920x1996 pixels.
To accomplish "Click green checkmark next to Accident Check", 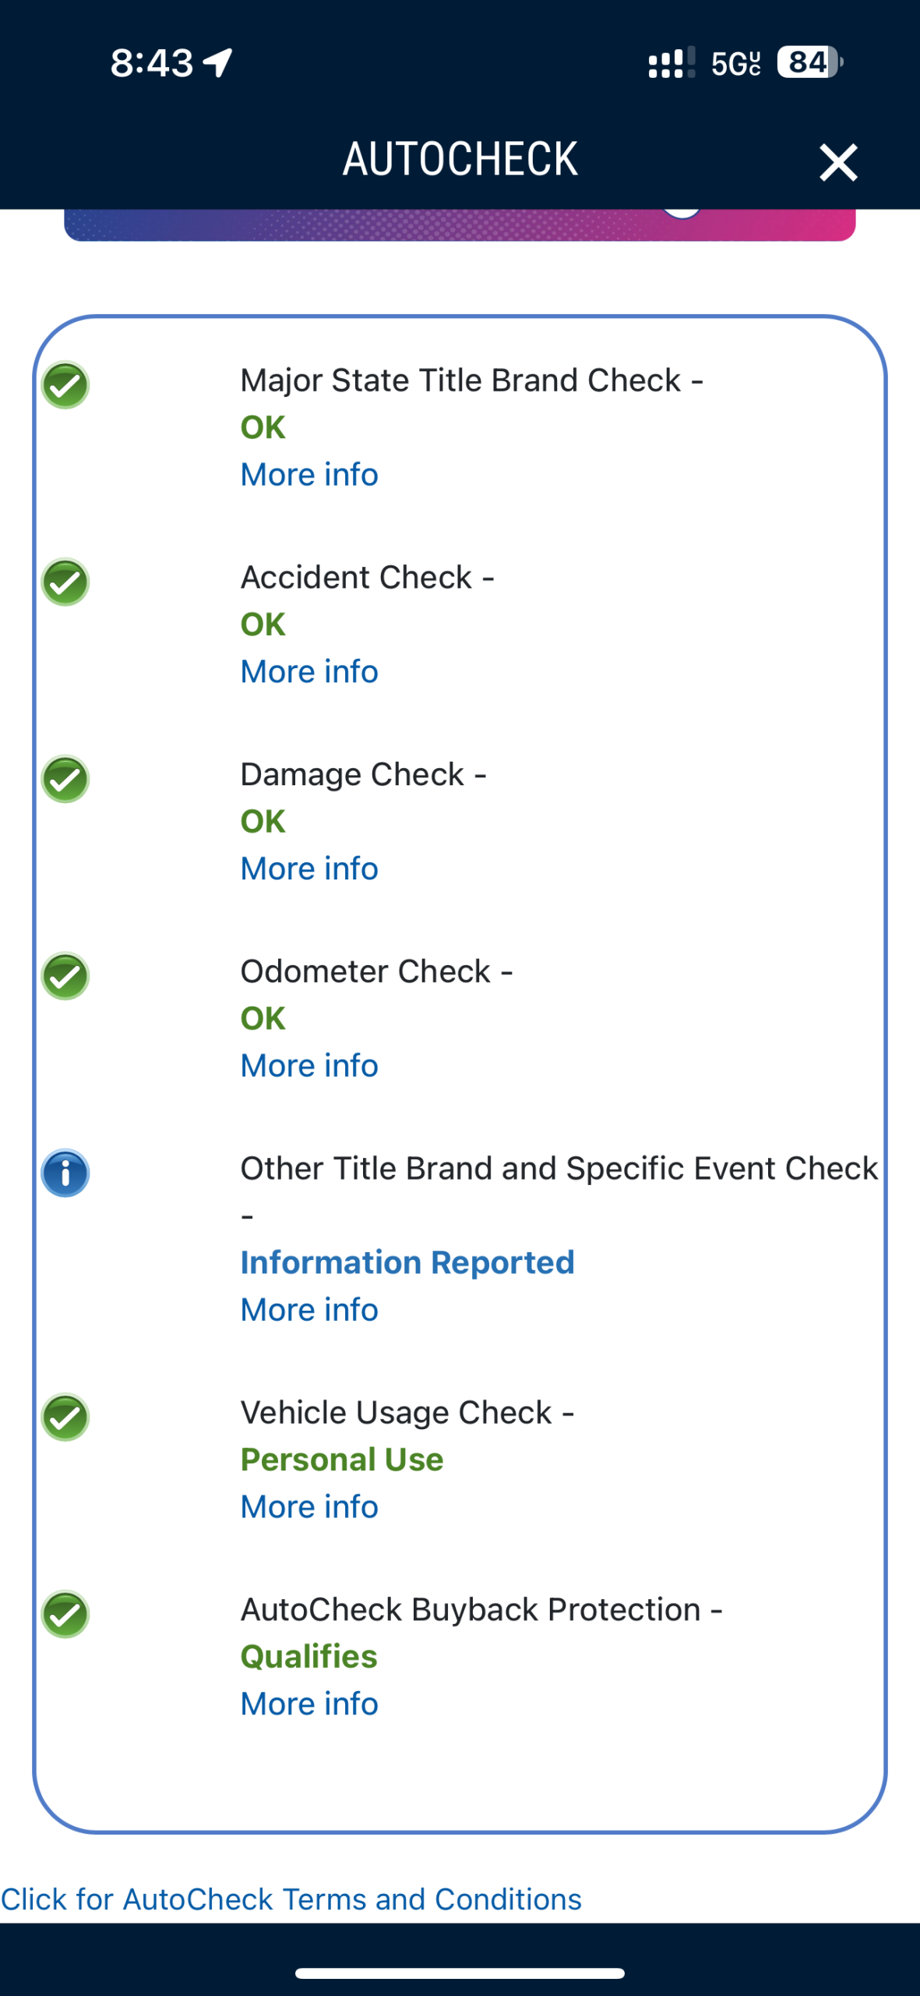I will click(x=65, y=582).
